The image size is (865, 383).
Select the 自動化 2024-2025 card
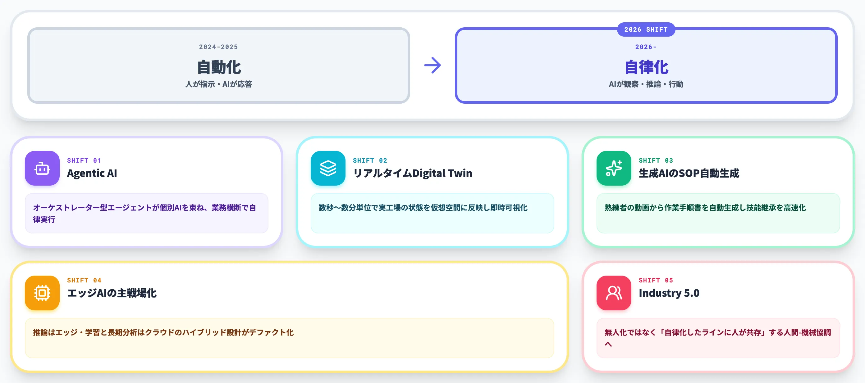[219, 65]
